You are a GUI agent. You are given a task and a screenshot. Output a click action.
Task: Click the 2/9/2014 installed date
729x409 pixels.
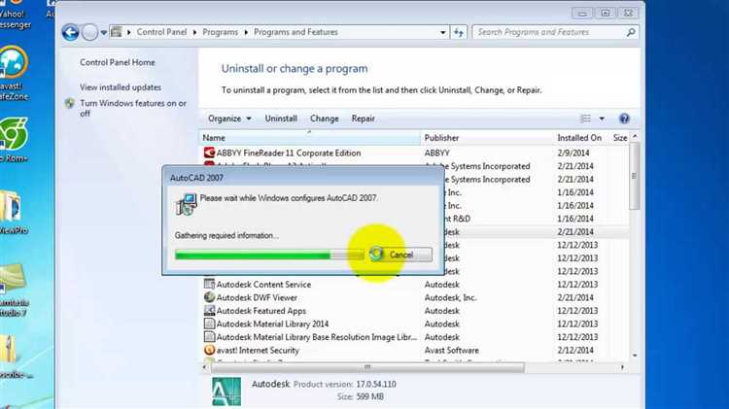(x=573, y=153)
